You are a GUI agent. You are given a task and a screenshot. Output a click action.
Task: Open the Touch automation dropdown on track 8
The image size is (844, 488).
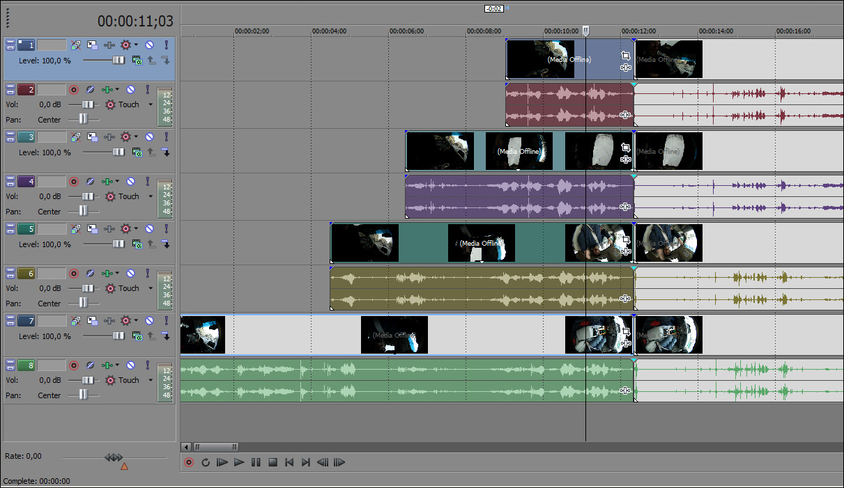tap(151, 380)
